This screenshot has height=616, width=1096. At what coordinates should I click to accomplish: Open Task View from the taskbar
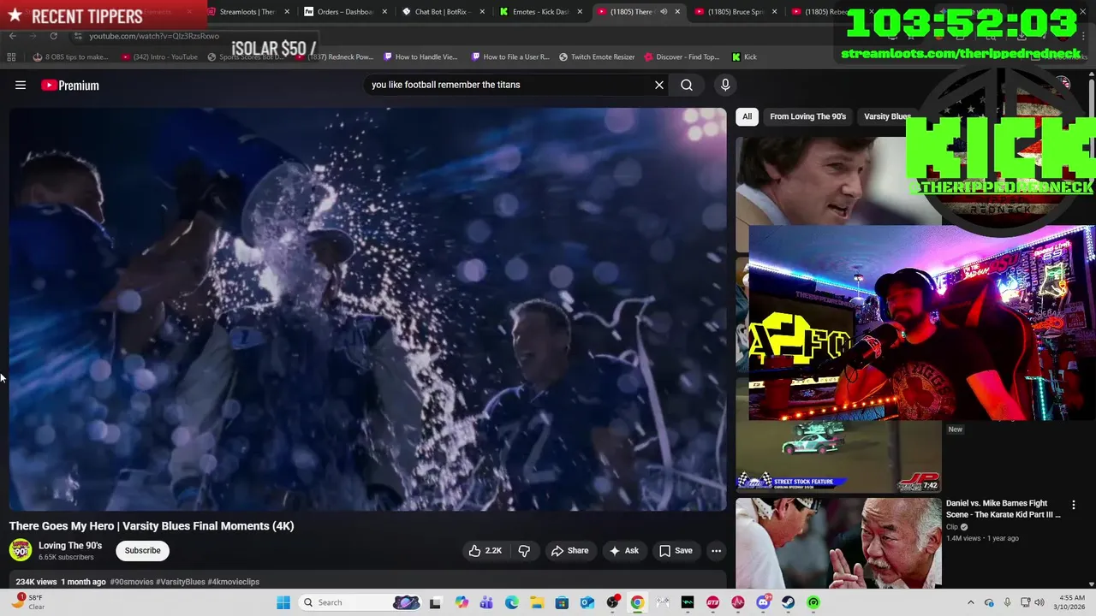pos(435,602)
